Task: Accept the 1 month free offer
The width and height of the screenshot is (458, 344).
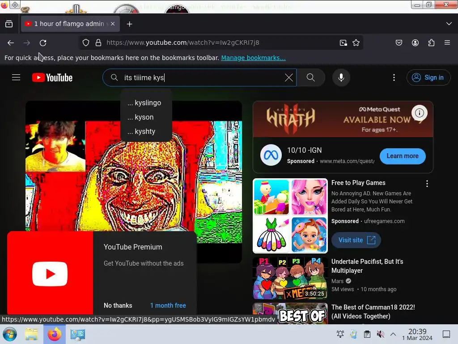Action: click(x=168, y=305)
